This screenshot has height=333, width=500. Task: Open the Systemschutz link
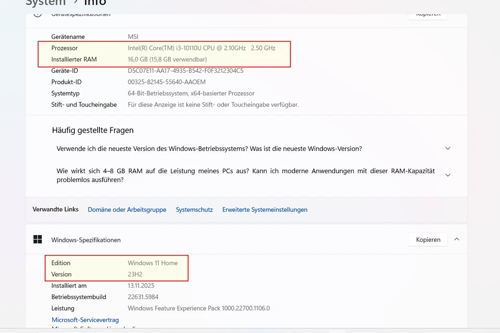tap(194, 210)
